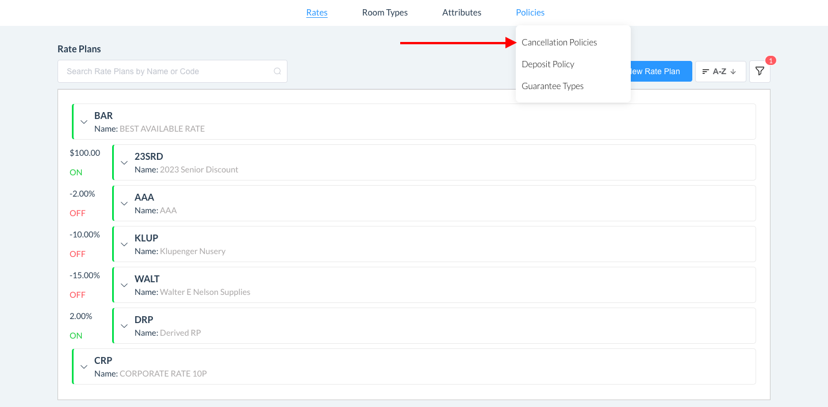Open the Attributes tab

coord(461,13)
